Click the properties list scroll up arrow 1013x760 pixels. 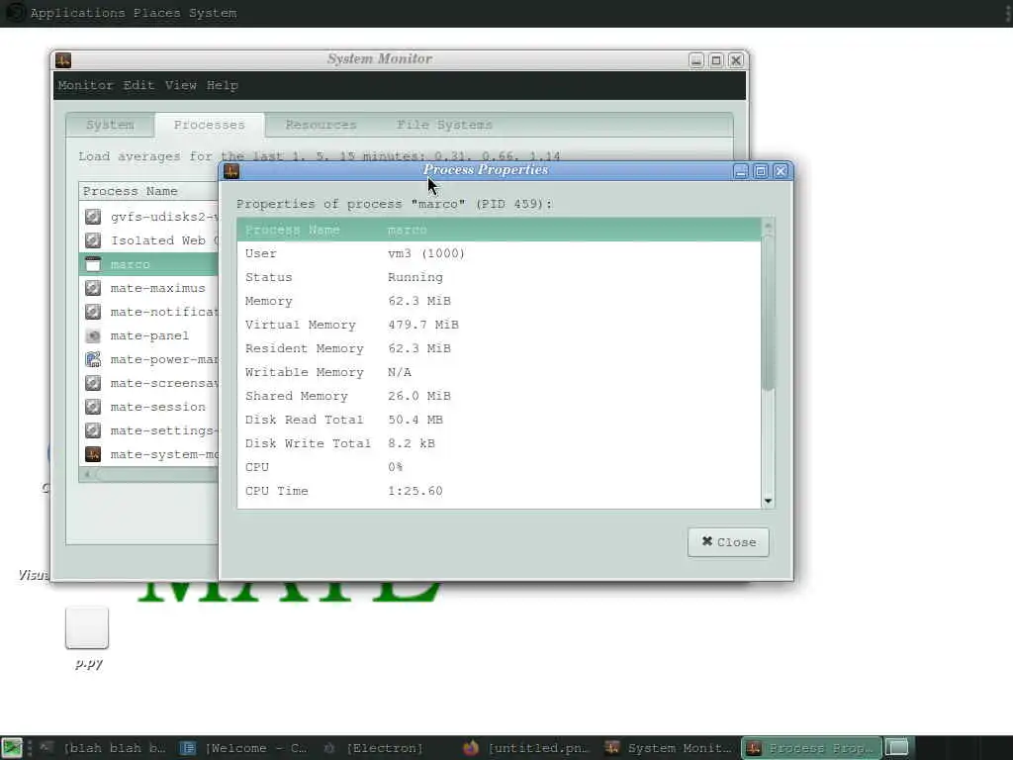[768, 227]
